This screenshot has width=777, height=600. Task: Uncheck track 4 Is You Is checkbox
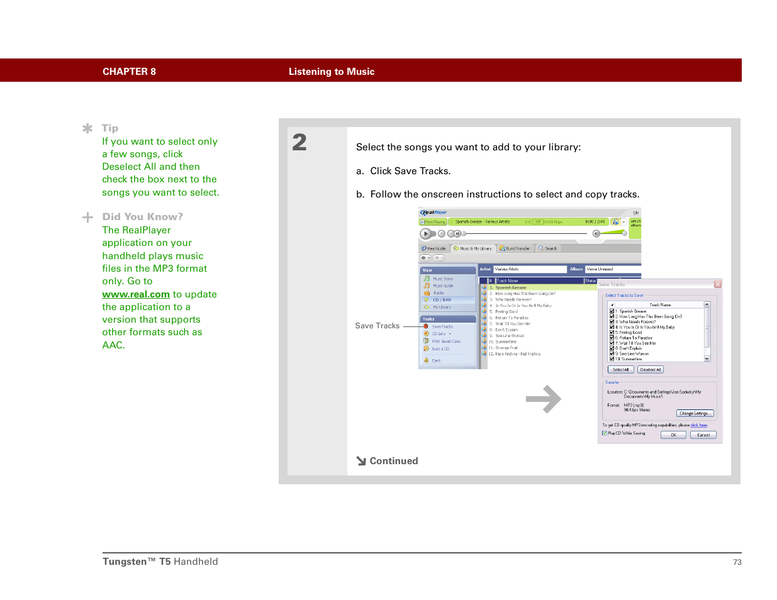[x=612, y=327]
